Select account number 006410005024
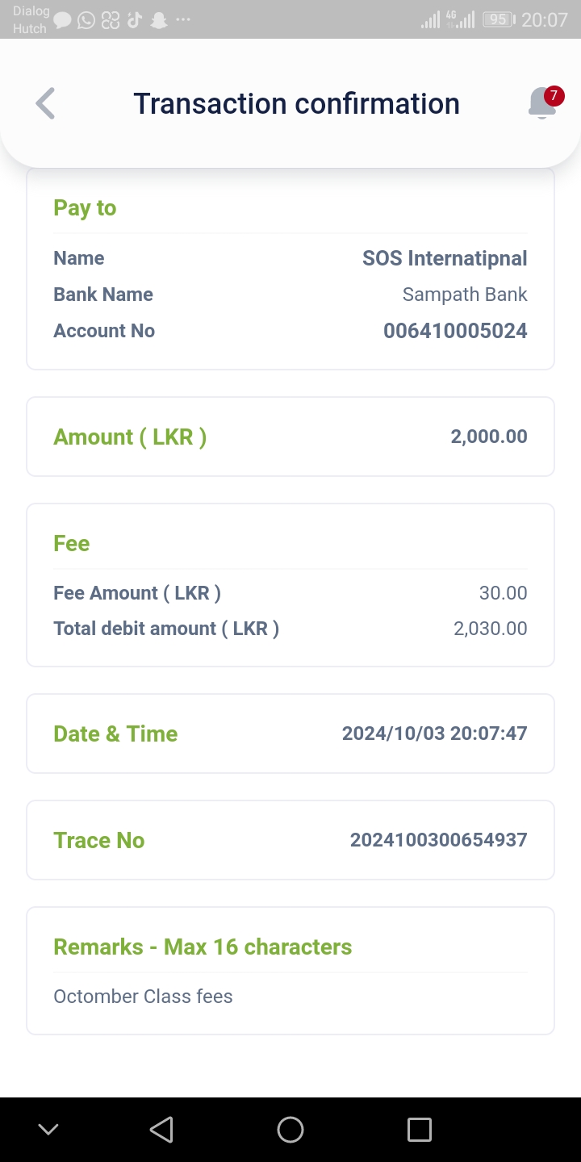581x1162 pixels. coord(455,331)
